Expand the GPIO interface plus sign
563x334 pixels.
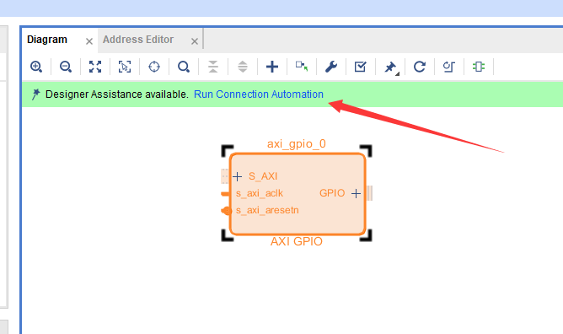pos(356,194)
